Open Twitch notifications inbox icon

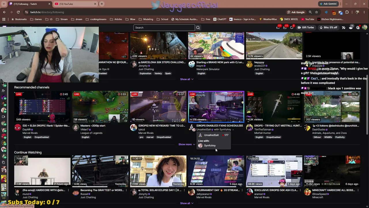click(285, 27)
